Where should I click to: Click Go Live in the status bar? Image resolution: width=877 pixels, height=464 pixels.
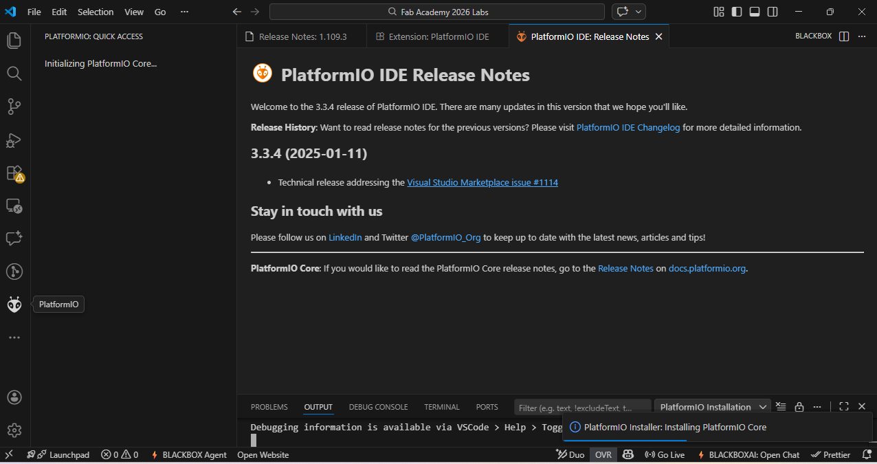tap(665, 454)
